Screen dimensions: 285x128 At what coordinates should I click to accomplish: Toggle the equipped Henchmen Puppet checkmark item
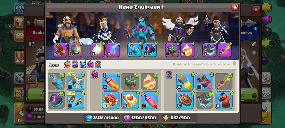pos(57,81)
